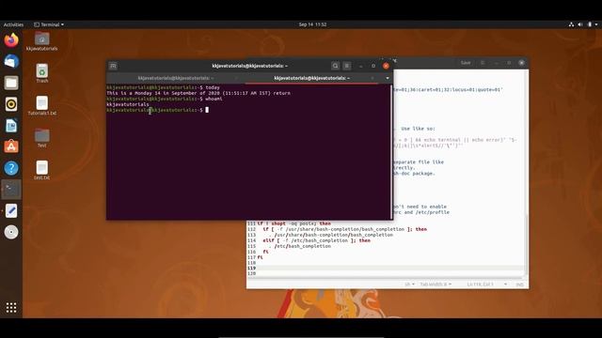Open the Trash desktop icon
The height and width of the screenshot is (338, 602).
click(41, 73)
